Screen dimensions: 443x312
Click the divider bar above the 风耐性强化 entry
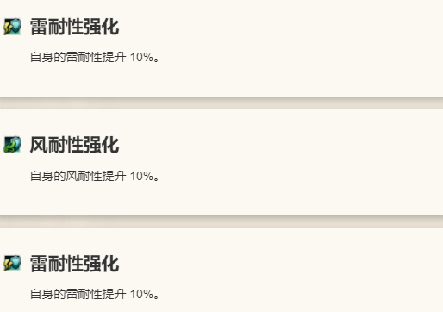click(221, 103)
